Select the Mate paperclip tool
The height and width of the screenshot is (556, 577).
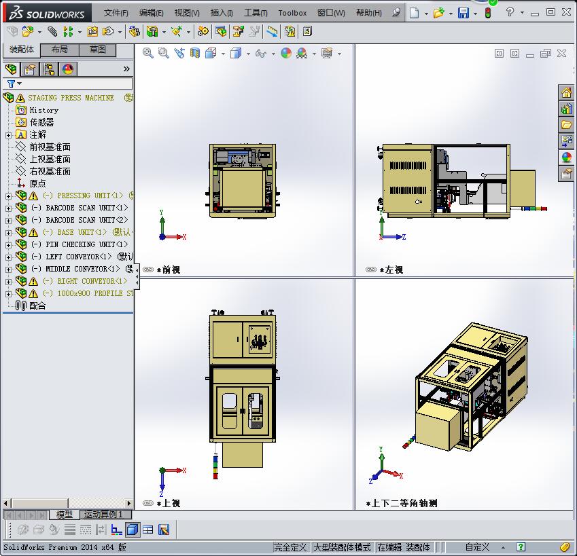(52, 32)
